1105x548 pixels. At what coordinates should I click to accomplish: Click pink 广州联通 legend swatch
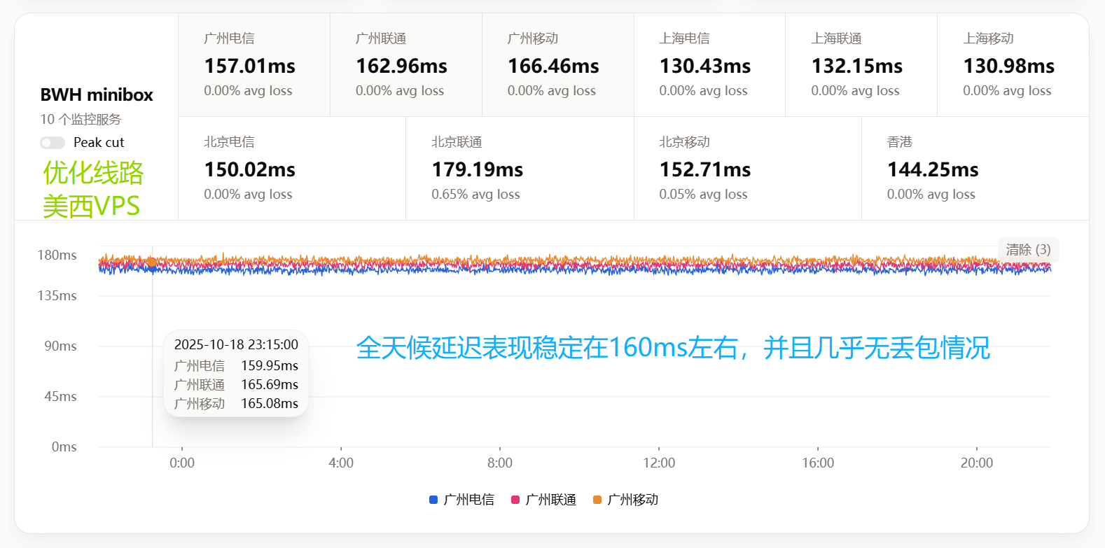pos(515,500)
